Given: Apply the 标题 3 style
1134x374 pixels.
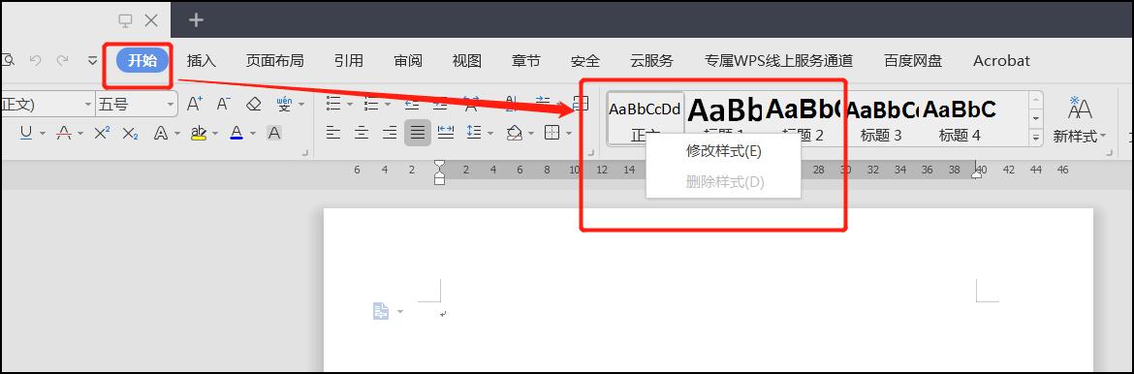Looking at the screenshot, I should pos(881,118).
